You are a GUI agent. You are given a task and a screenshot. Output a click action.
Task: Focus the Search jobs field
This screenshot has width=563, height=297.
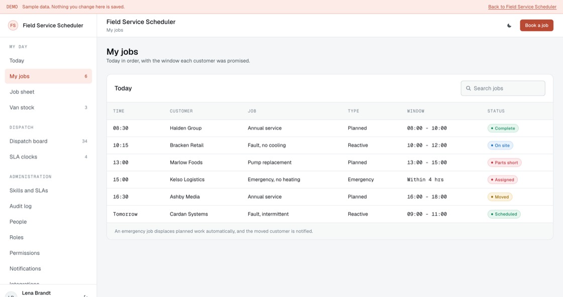503,88
